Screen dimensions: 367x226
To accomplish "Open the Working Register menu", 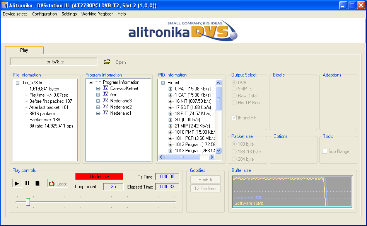I will coord(97,14).
